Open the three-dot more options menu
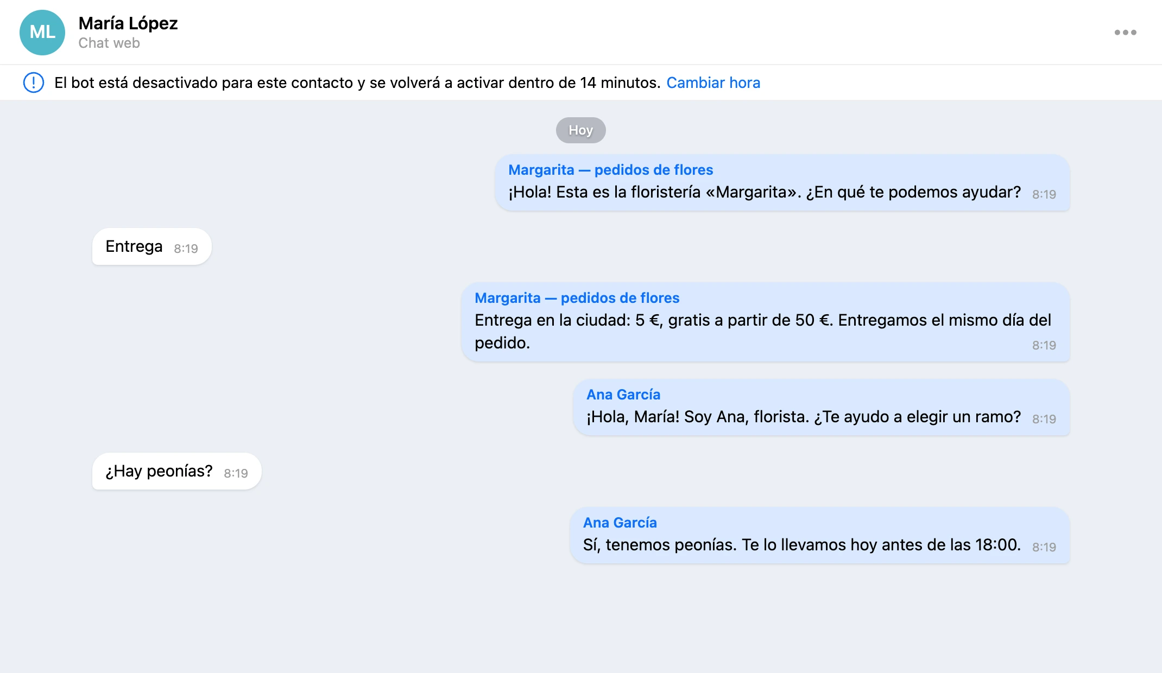The height and width of the screenshot is (673, 1162). pos(1125,33)
